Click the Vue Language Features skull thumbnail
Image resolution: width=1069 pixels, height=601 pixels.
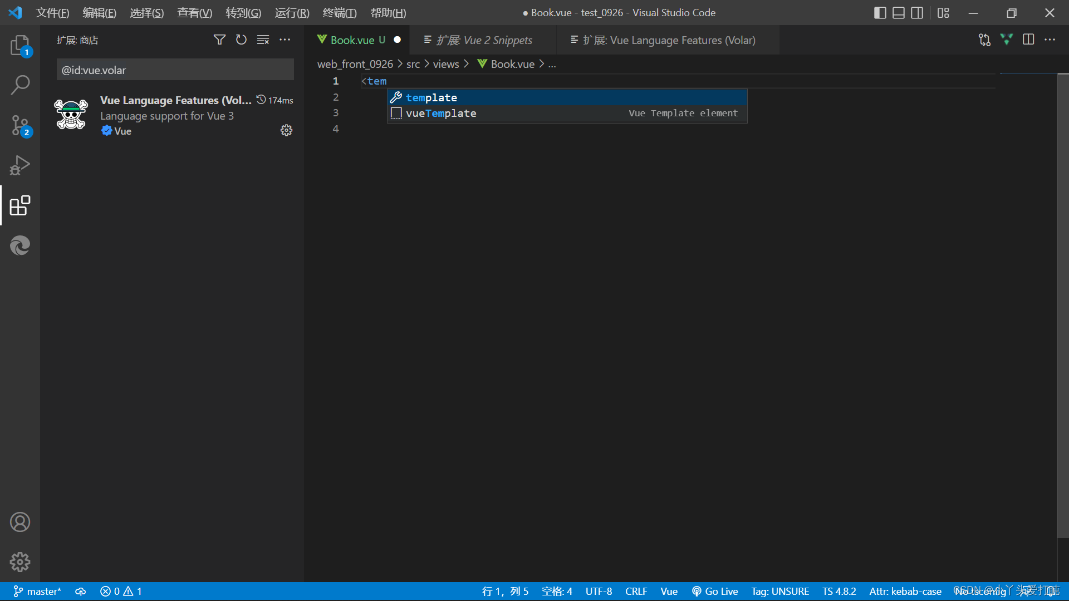[x=71, y=114]
